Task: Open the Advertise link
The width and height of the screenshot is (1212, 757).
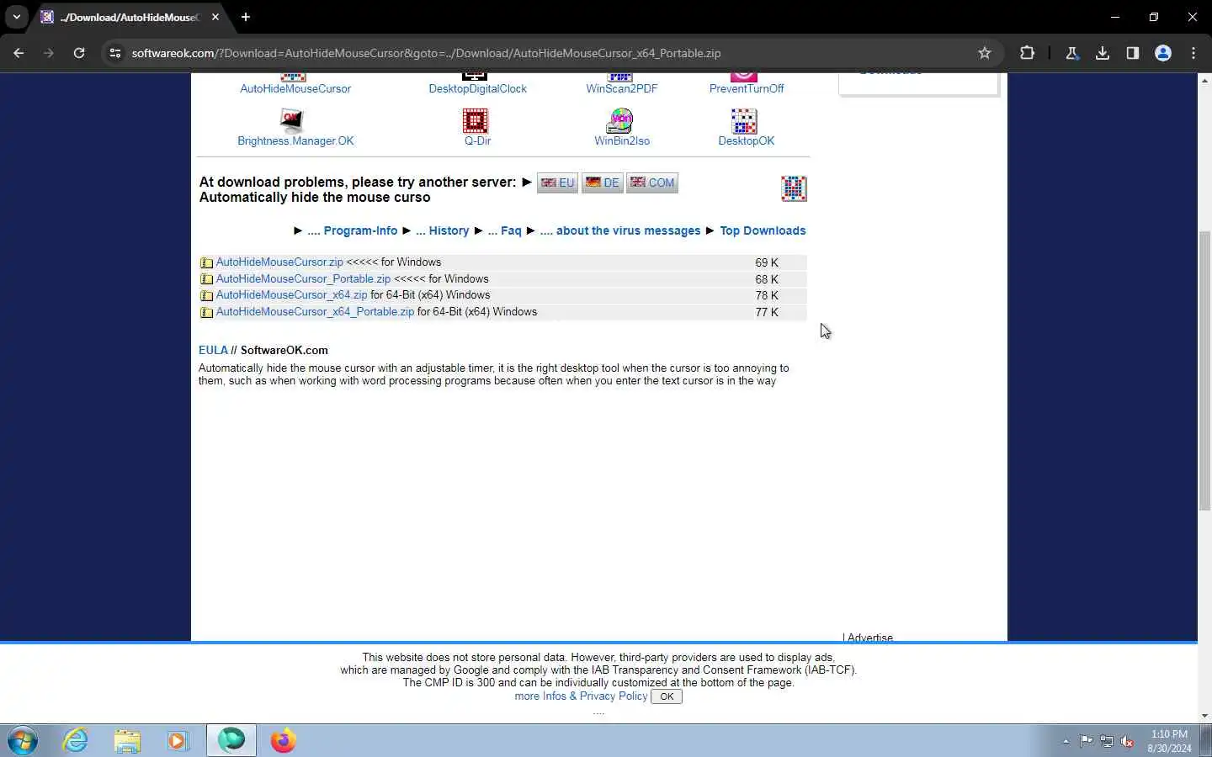Action: tap(870, 638)
